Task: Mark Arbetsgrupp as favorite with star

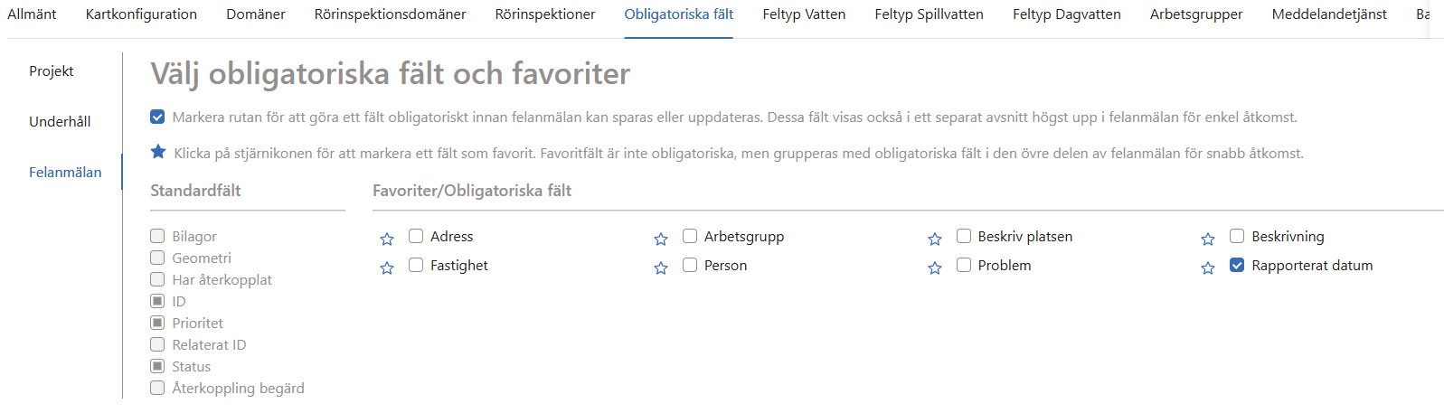Action: tap(661, 239)
